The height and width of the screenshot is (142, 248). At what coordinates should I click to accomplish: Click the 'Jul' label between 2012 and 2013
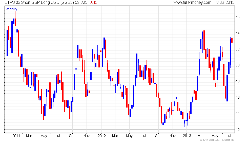coord(144,136)
